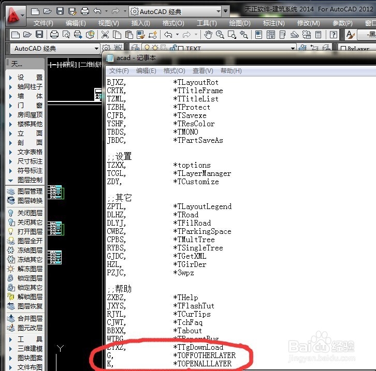The image size is (376, 371).
Task: Click 打开图层 tool
Action: (25, 232)
